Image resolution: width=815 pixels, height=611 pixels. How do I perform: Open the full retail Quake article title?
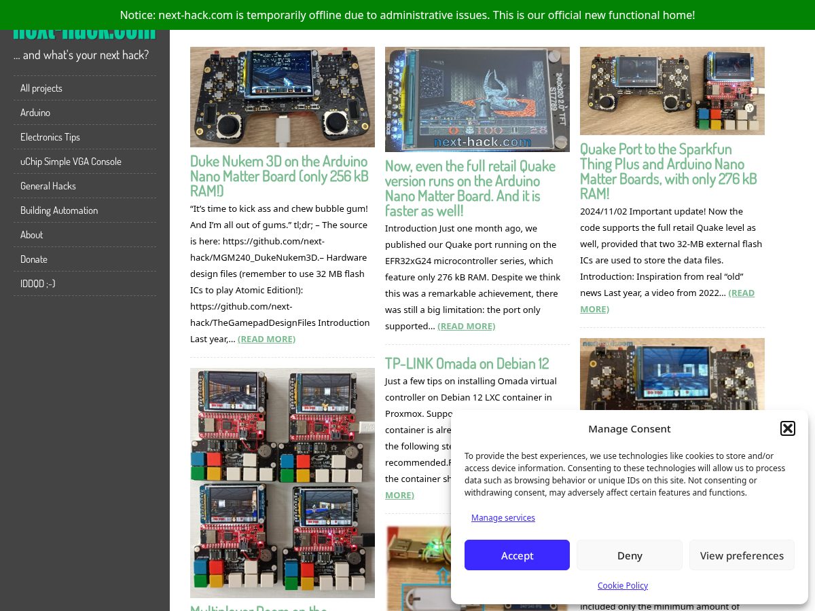coord(470,188)
